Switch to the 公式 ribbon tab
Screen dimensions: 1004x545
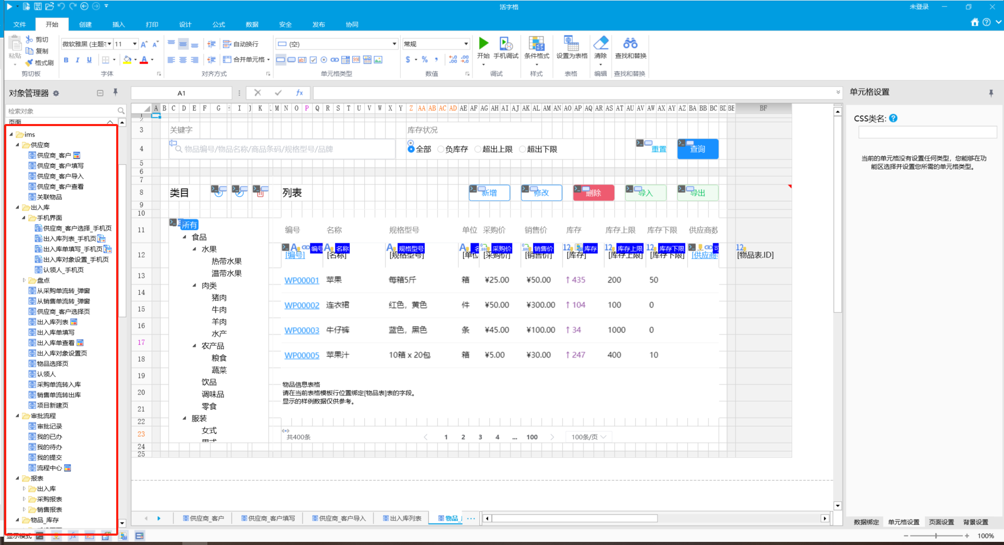coord(219,24)
